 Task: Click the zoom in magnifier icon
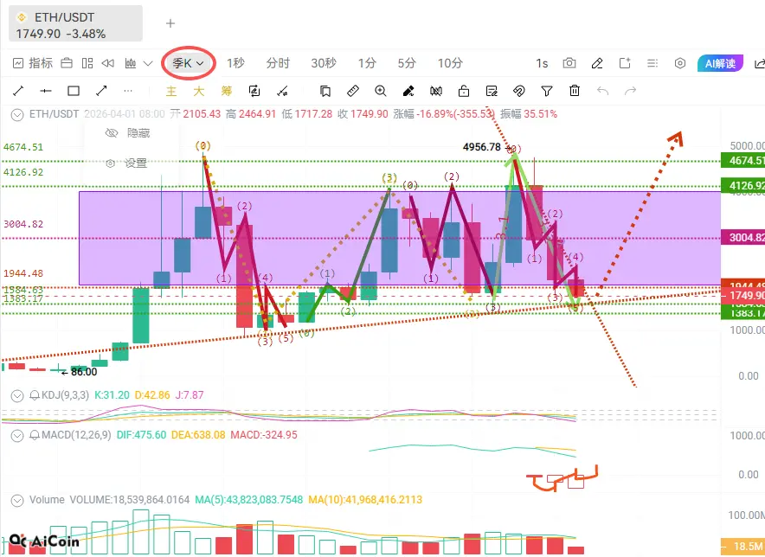point(381,91)
